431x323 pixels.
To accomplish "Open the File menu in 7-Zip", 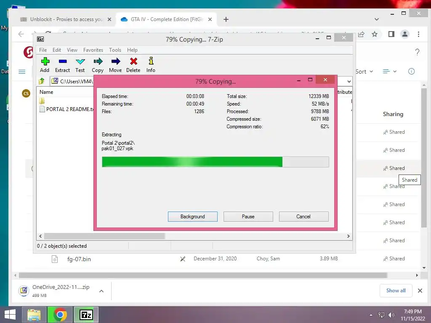I will pyautogui.click(x=43, y=50).
